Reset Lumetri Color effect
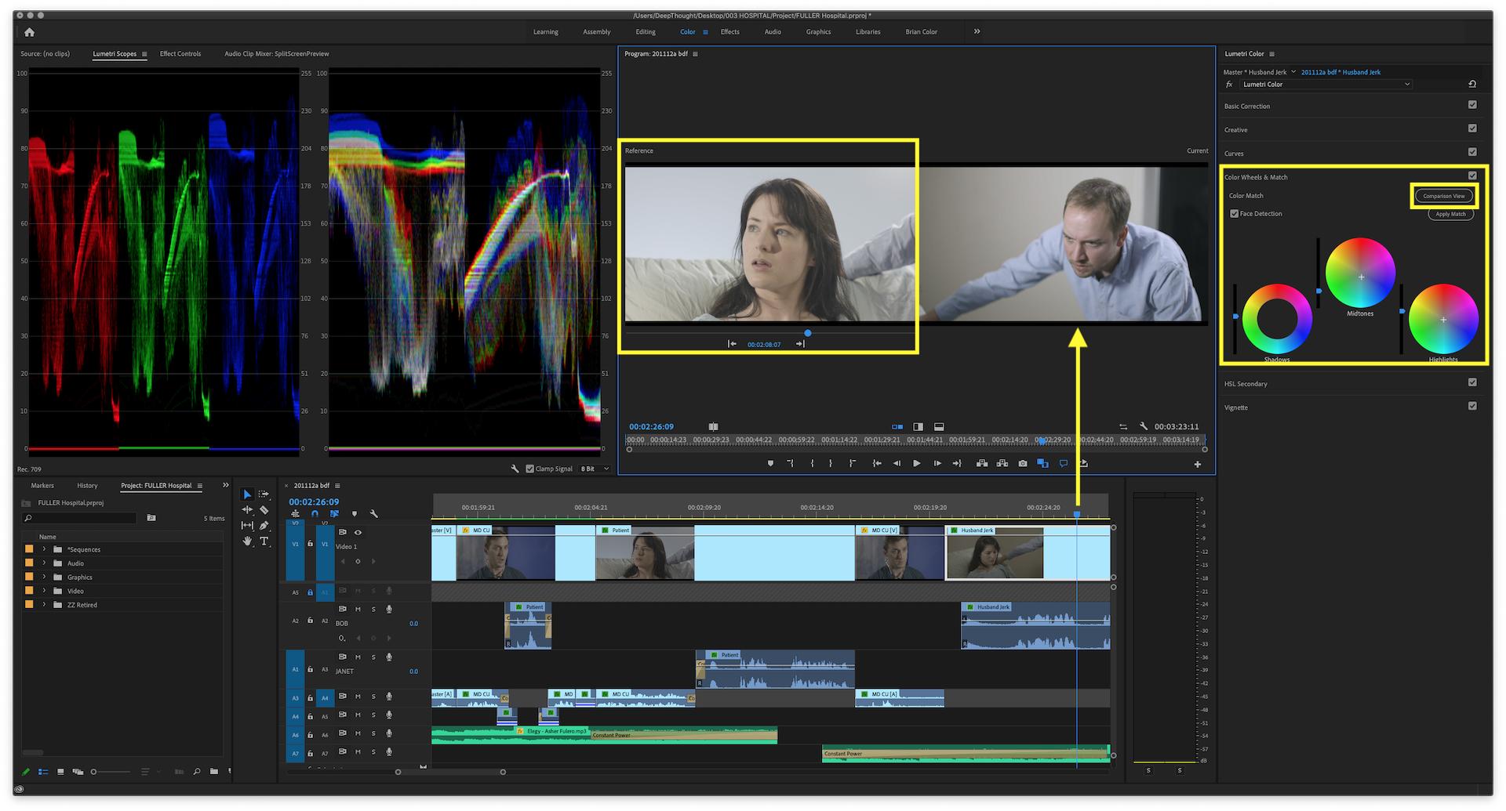The height and width of the screenshot is (811, 1506). [x=1472, y=84]
